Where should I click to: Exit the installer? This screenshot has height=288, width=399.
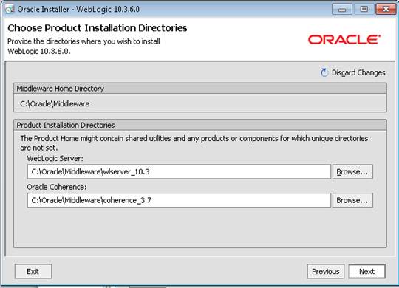[33, 272]
